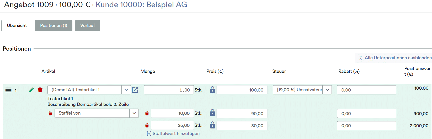Delete position 1 with red trash icon
432x139 pixels.
(x=40, y=90)
